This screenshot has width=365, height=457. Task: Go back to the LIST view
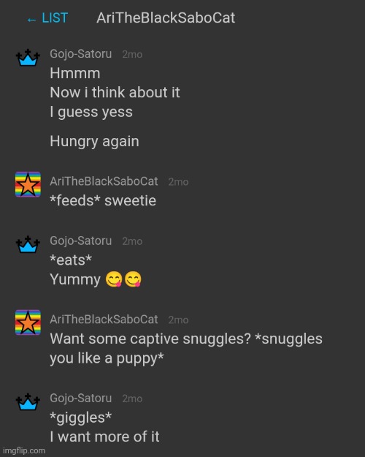tap(47, 18)
